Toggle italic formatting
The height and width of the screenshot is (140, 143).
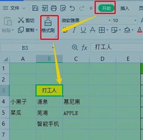(x=74, y=30)
